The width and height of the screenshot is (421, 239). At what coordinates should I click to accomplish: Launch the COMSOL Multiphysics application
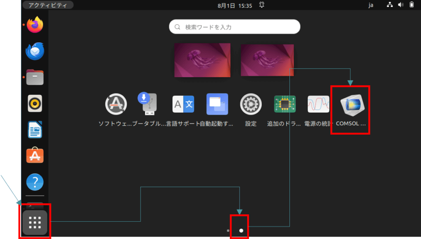[350, 105]
